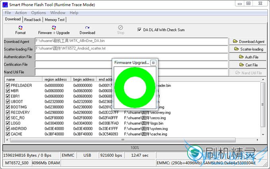Disable the ANDROID partition entry

8,129
